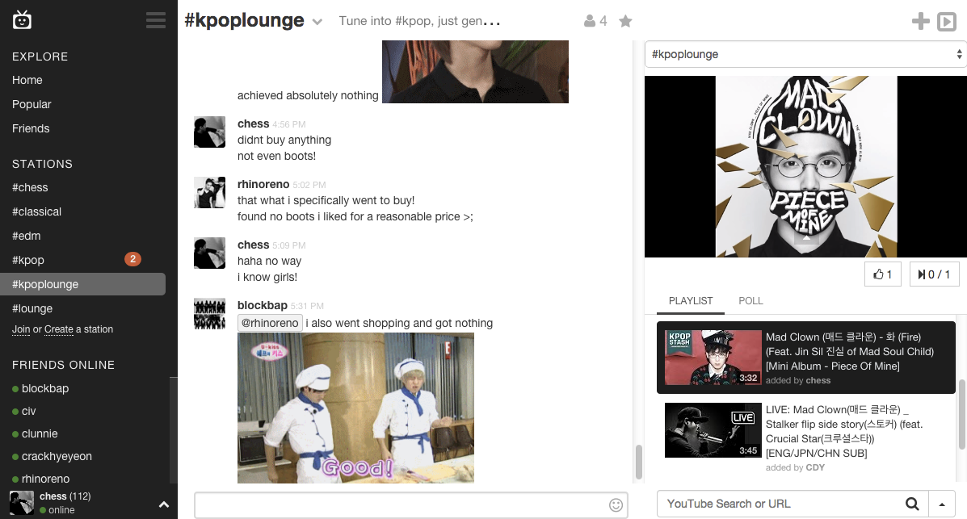
Task: Click the plus add icon
Action: coord(921,21)
